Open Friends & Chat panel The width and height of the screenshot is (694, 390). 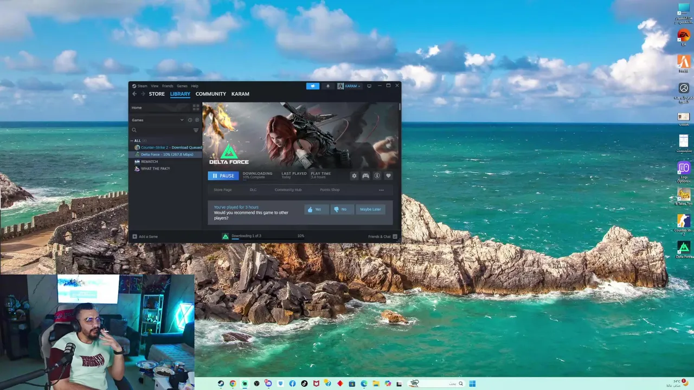[383, 237]
